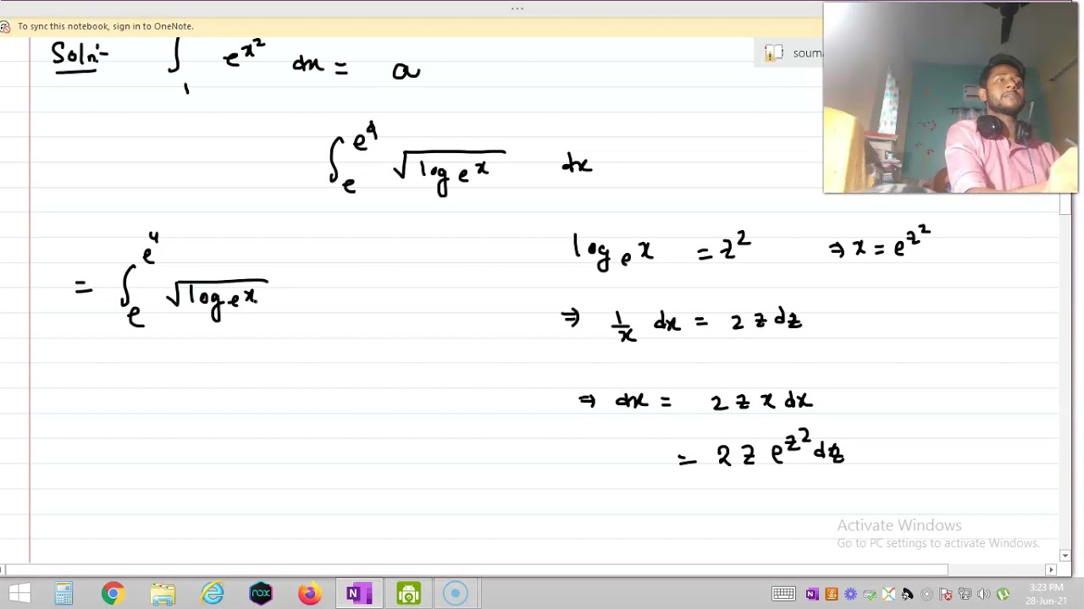
Task: Open the volume control
Action: (984, 595)
